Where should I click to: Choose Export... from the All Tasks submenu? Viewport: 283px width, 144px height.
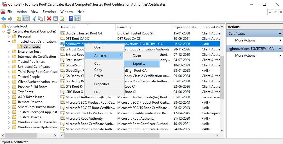(141, 64)
